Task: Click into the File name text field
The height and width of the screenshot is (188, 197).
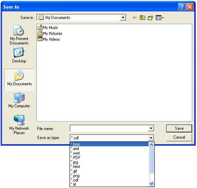Action: [x=109, y=128]
